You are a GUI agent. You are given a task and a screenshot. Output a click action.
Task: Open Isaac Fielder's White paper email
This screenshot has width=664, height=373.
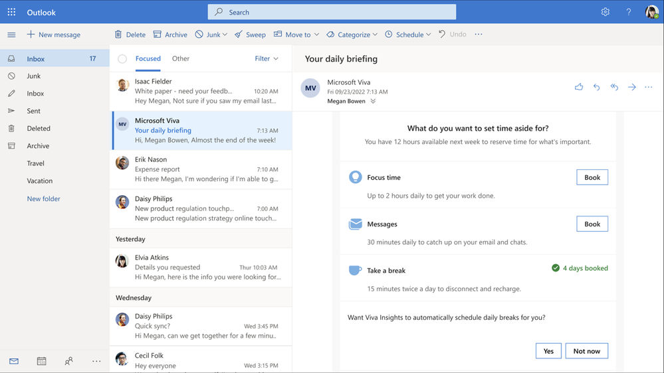point(201,92)
